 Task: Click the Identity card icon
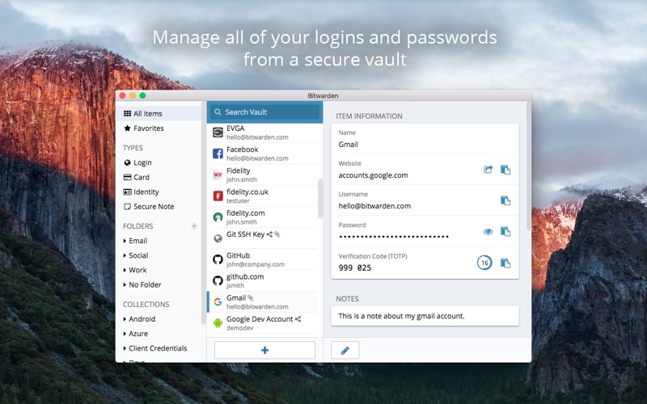point(128,191)
